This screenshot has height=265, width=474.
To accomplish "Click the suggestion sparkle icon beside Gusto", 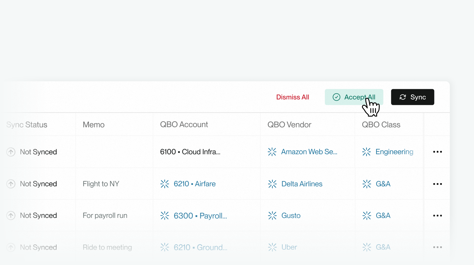I will 272,216.
